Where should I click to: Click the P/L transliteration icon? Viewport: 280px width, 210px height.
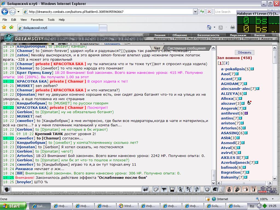pos(189,189)
